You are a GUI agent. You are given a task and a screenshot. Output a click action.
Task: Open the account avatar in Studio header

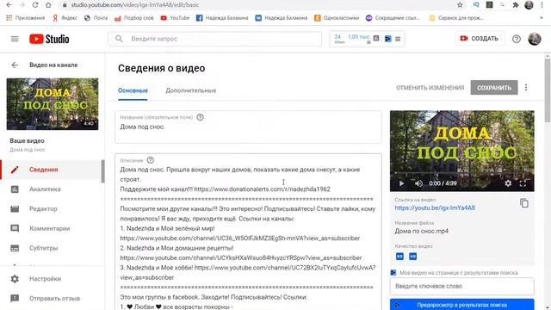[x=535, y=39]
